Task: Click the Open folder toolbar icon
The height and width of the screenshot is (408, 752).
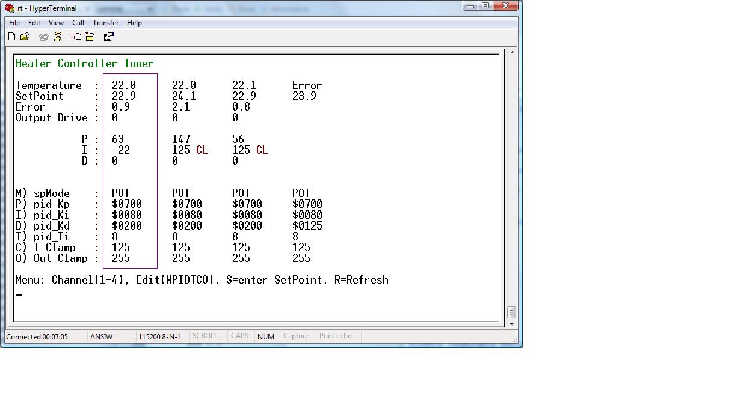Action: 25,37
